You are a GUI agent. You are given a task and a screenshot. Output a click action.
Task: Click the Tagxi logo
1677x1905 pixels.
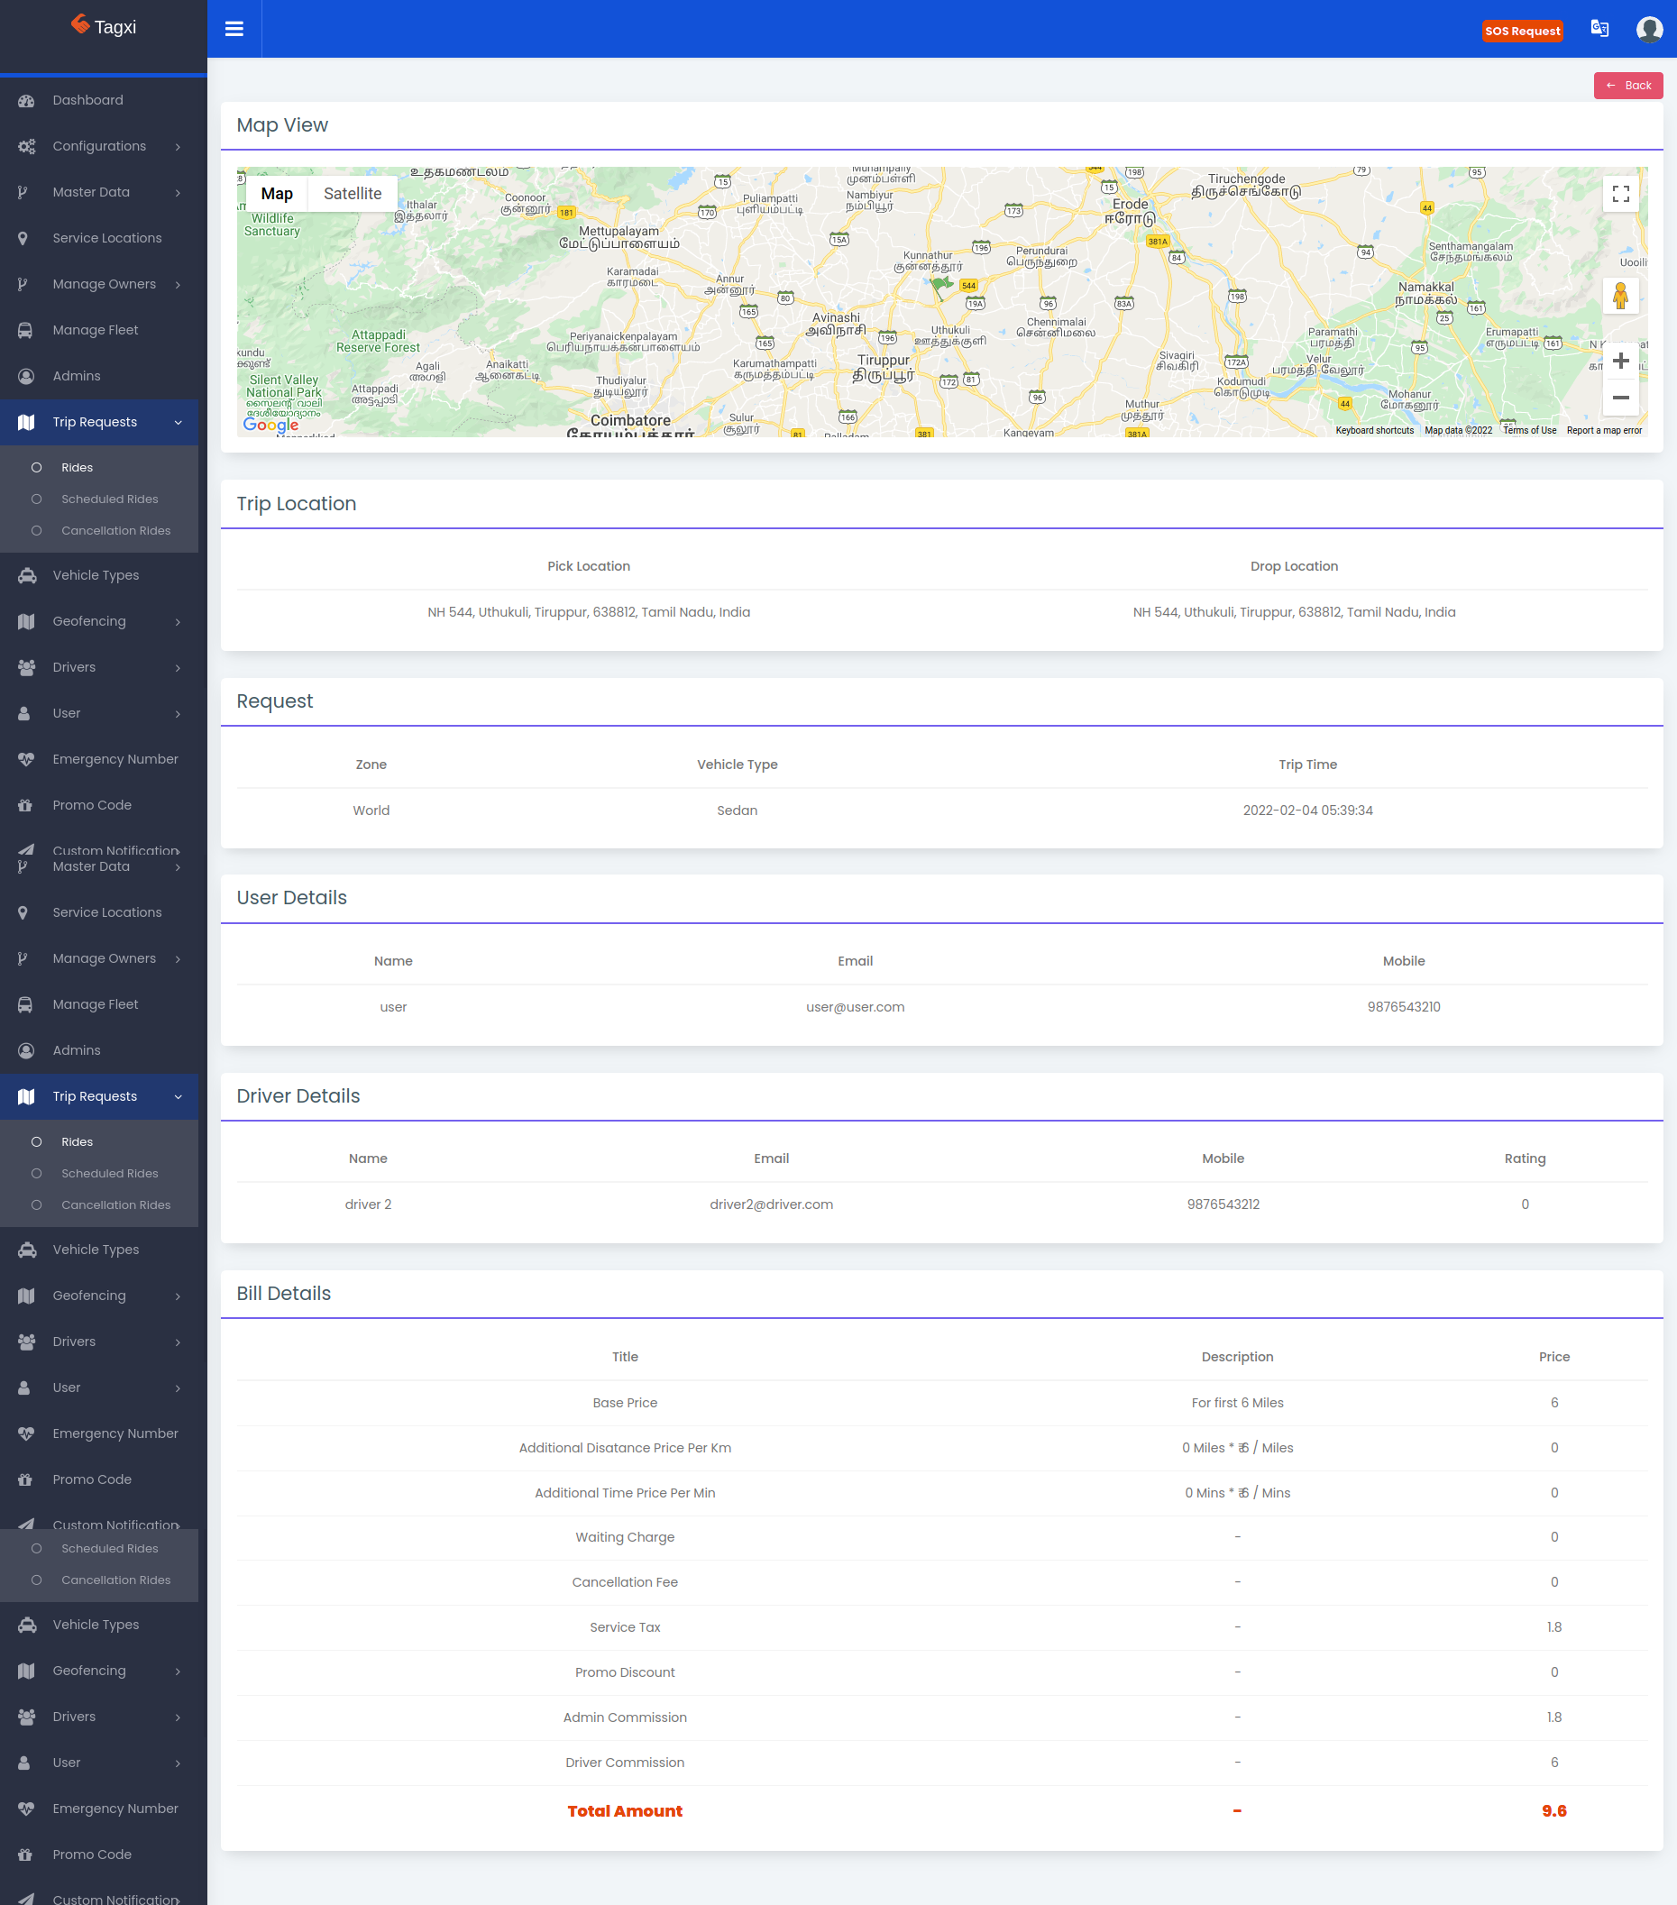tap(104, 27)
